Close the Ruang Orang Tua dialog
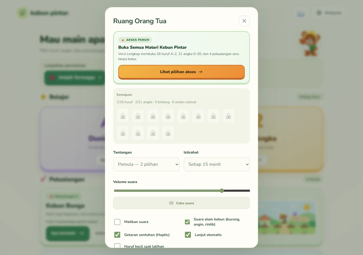Viewport: 363px width, 255px height. [x=244, y=21]
